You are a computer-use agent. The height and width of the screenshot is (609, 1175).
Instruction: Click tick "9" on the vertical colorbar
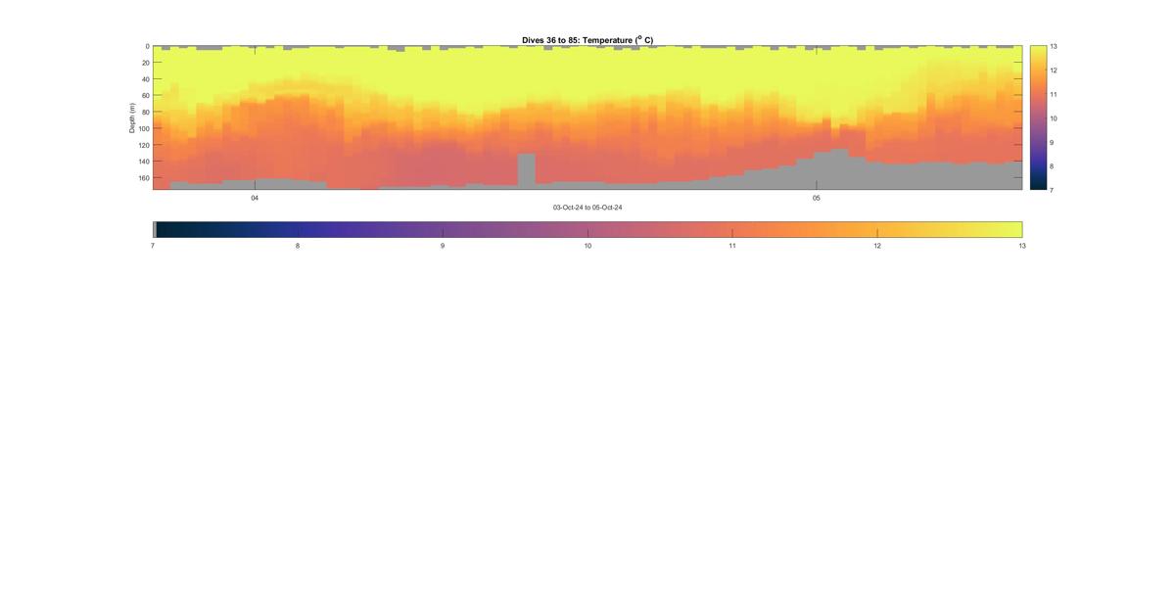(1053, 142)
